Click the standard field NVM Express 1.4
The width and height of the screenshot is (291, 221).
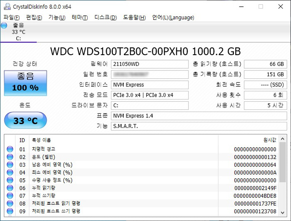[199, 116]
